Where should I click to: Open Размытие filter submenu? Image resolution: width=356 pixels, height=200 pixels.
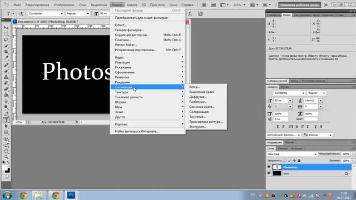[148, 77]
